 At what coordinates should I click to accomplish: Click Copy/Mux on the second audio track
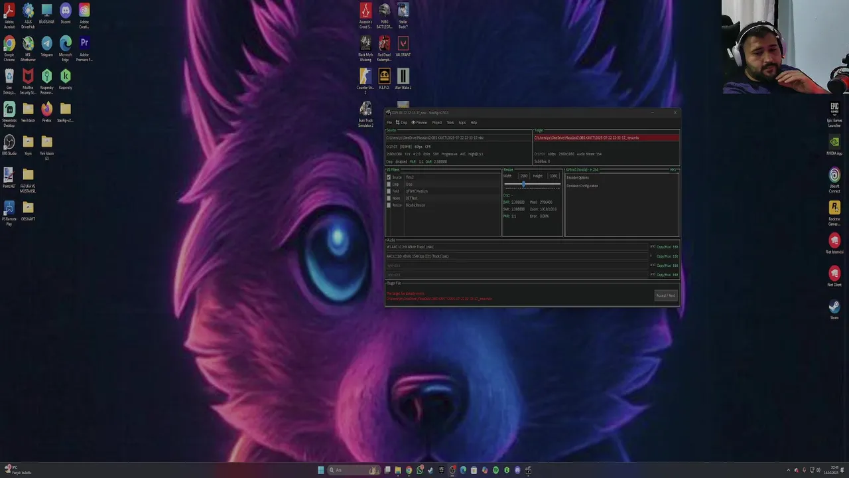(663, 256)
